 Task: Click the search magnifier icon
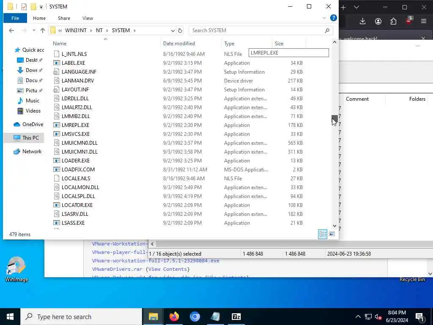(327, 30)
